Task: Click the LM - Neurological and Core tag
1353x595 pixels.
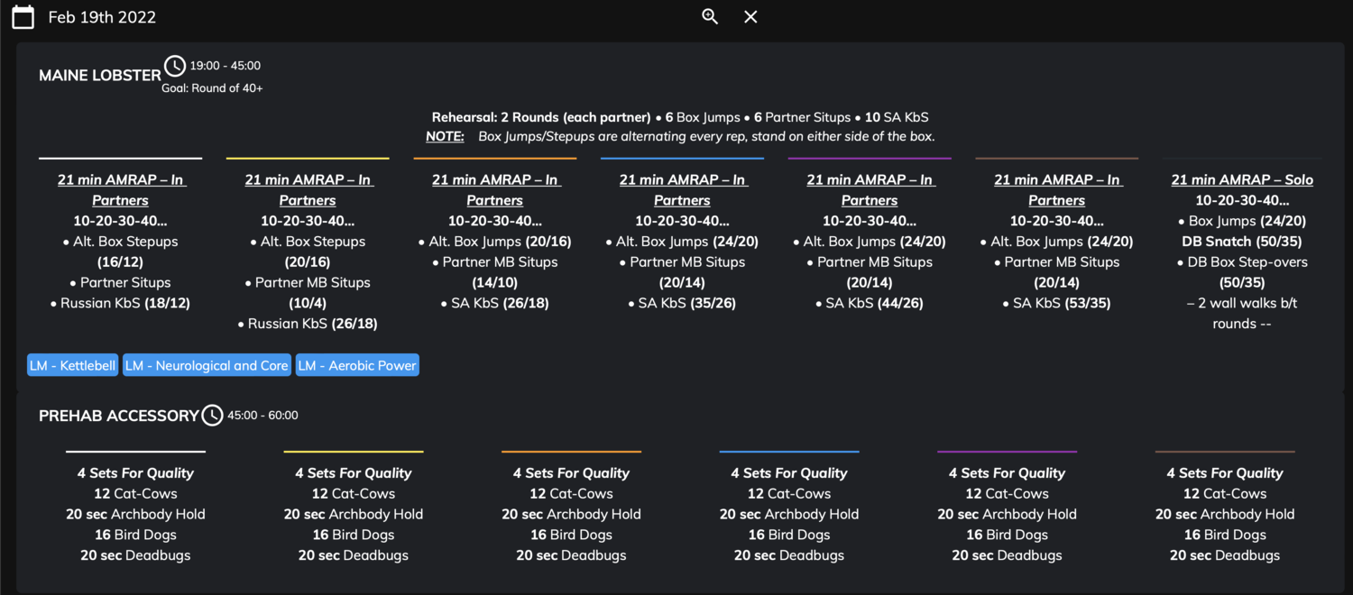Action: tap(207, 365)
